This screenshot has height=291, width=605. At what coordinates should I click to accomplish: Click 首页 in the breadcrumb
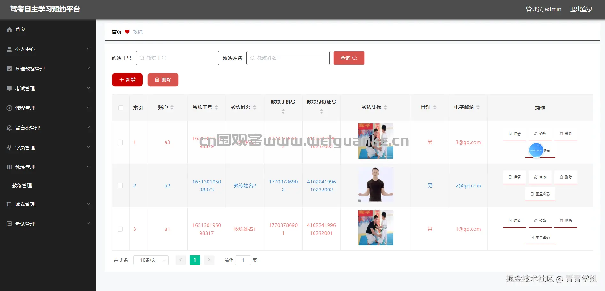tap(117, 32)
